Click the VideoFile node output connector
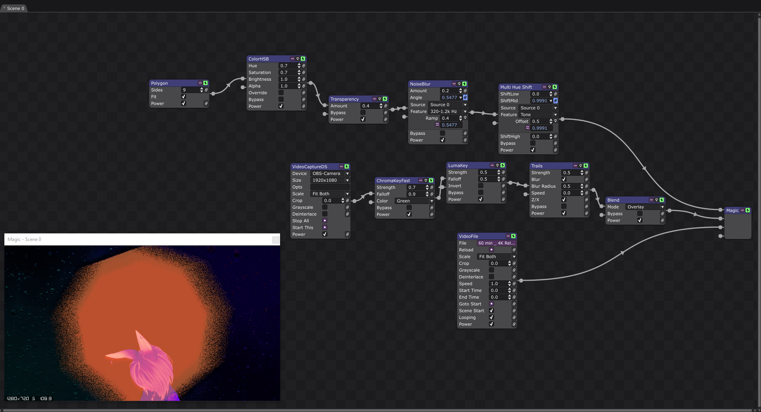Image resolution: width=761 pixels, height=412 pixels. pos(521,280)
